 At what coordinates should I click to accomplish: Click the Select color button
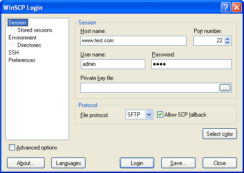[x=220, y=134]
